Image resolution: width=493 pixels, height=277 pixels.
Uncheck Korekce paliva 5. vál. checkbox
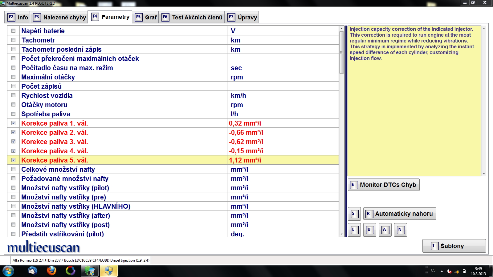[x=13, y=160]
